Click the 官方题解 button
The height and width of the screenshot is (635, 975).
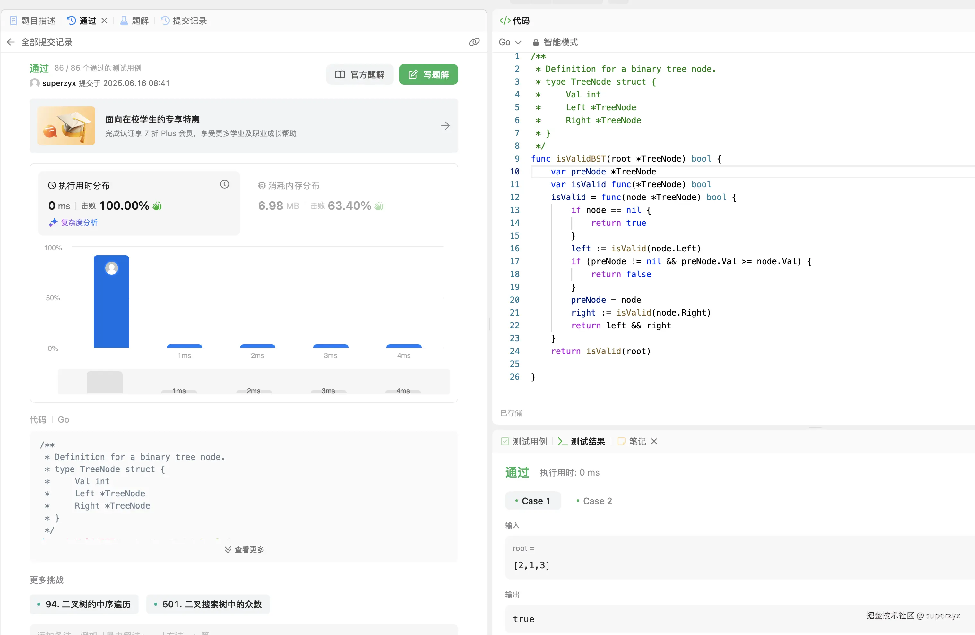360,74
